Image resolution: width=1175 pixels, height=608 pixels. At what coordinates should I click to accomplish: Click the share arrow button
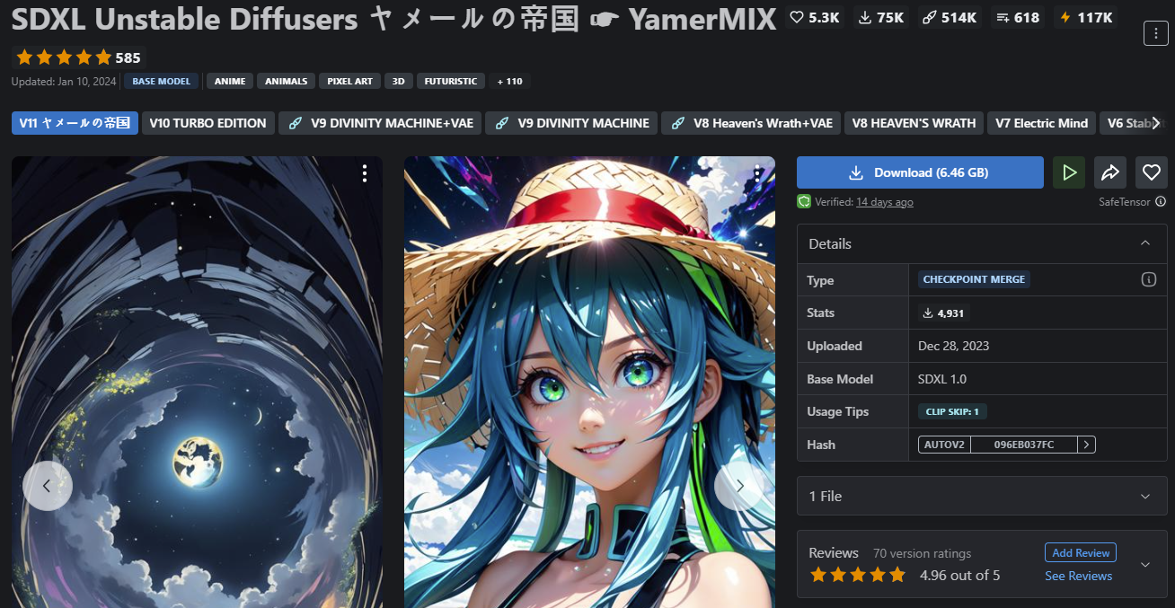pos(1110,172)
